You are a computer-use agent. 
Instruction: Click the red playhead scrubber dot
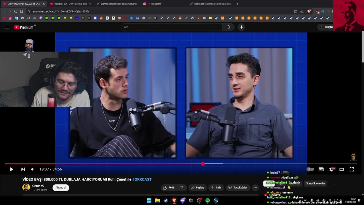point(202,164)
